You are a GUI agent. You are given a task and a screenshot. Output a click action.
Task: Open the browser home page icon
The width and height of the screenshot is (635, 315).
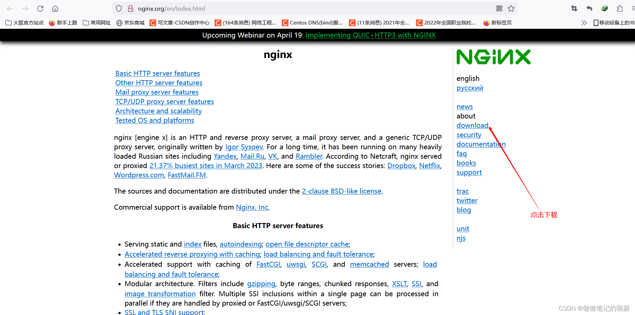(x=55, y=9)
